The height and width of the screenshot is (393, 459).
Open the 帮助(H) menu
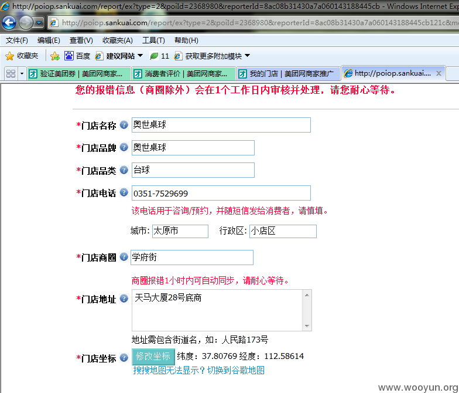click(186, 40)
